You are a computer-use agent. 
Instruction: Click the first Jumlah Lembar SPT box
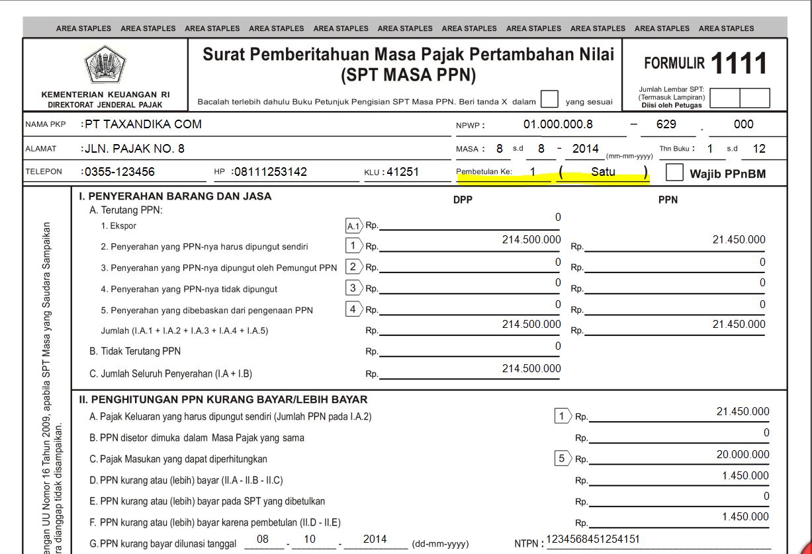pyautogui.click(x=724, y=98)
